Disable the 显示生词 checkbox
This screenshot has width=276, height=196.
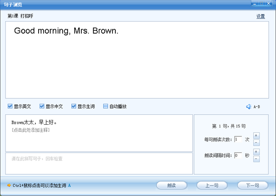tap(74, 106)
